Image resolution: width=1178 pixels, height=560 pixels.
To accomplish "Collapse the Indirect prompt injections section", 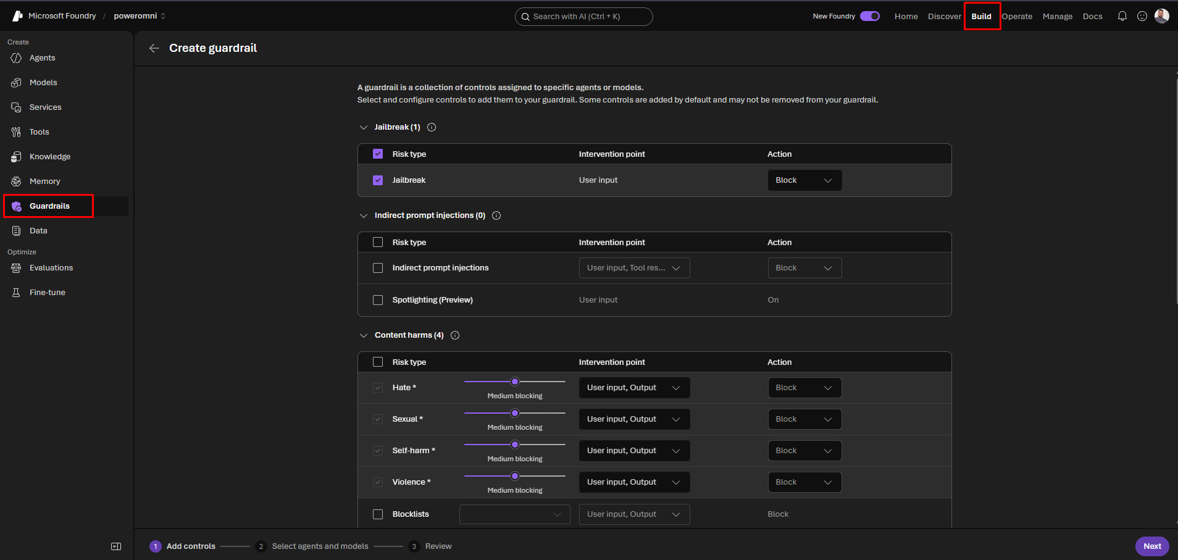I will [x=364, y=215].
